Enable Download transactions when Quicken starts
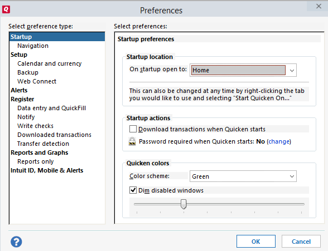Viewport: 328px width, 251px height. coord(133,129)
